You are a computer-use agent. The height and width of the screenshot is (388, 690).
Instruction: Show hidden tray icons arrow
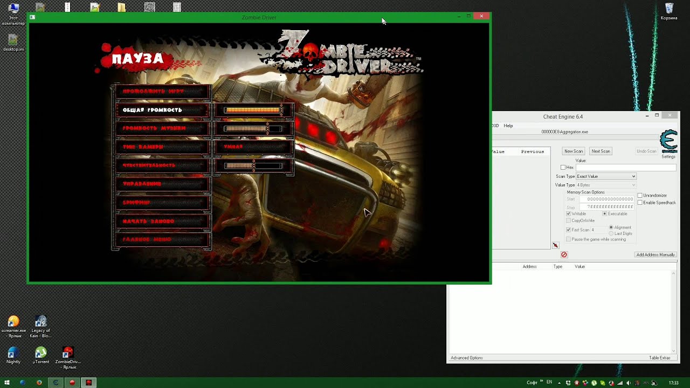(x=558, y=383)
